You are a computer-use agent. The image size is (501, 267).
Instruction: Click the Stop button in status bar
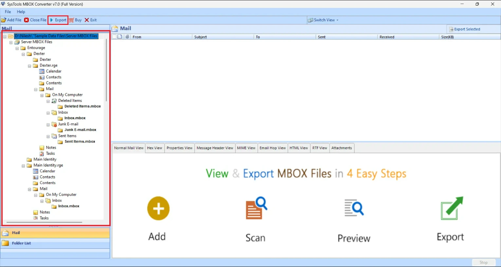tap(484, 263)
